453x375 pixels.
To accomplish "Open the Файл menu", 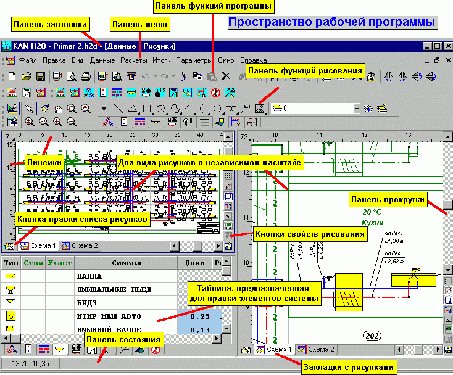I will [28, 60].
